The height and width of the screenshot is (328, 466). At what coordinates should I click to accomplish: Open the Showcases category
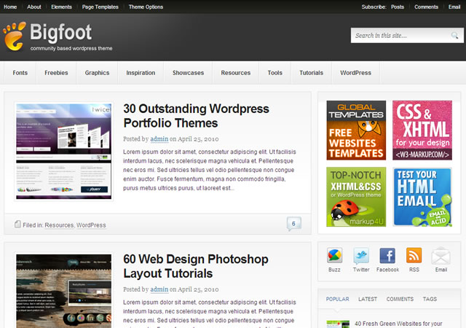[x=188, y=73]
